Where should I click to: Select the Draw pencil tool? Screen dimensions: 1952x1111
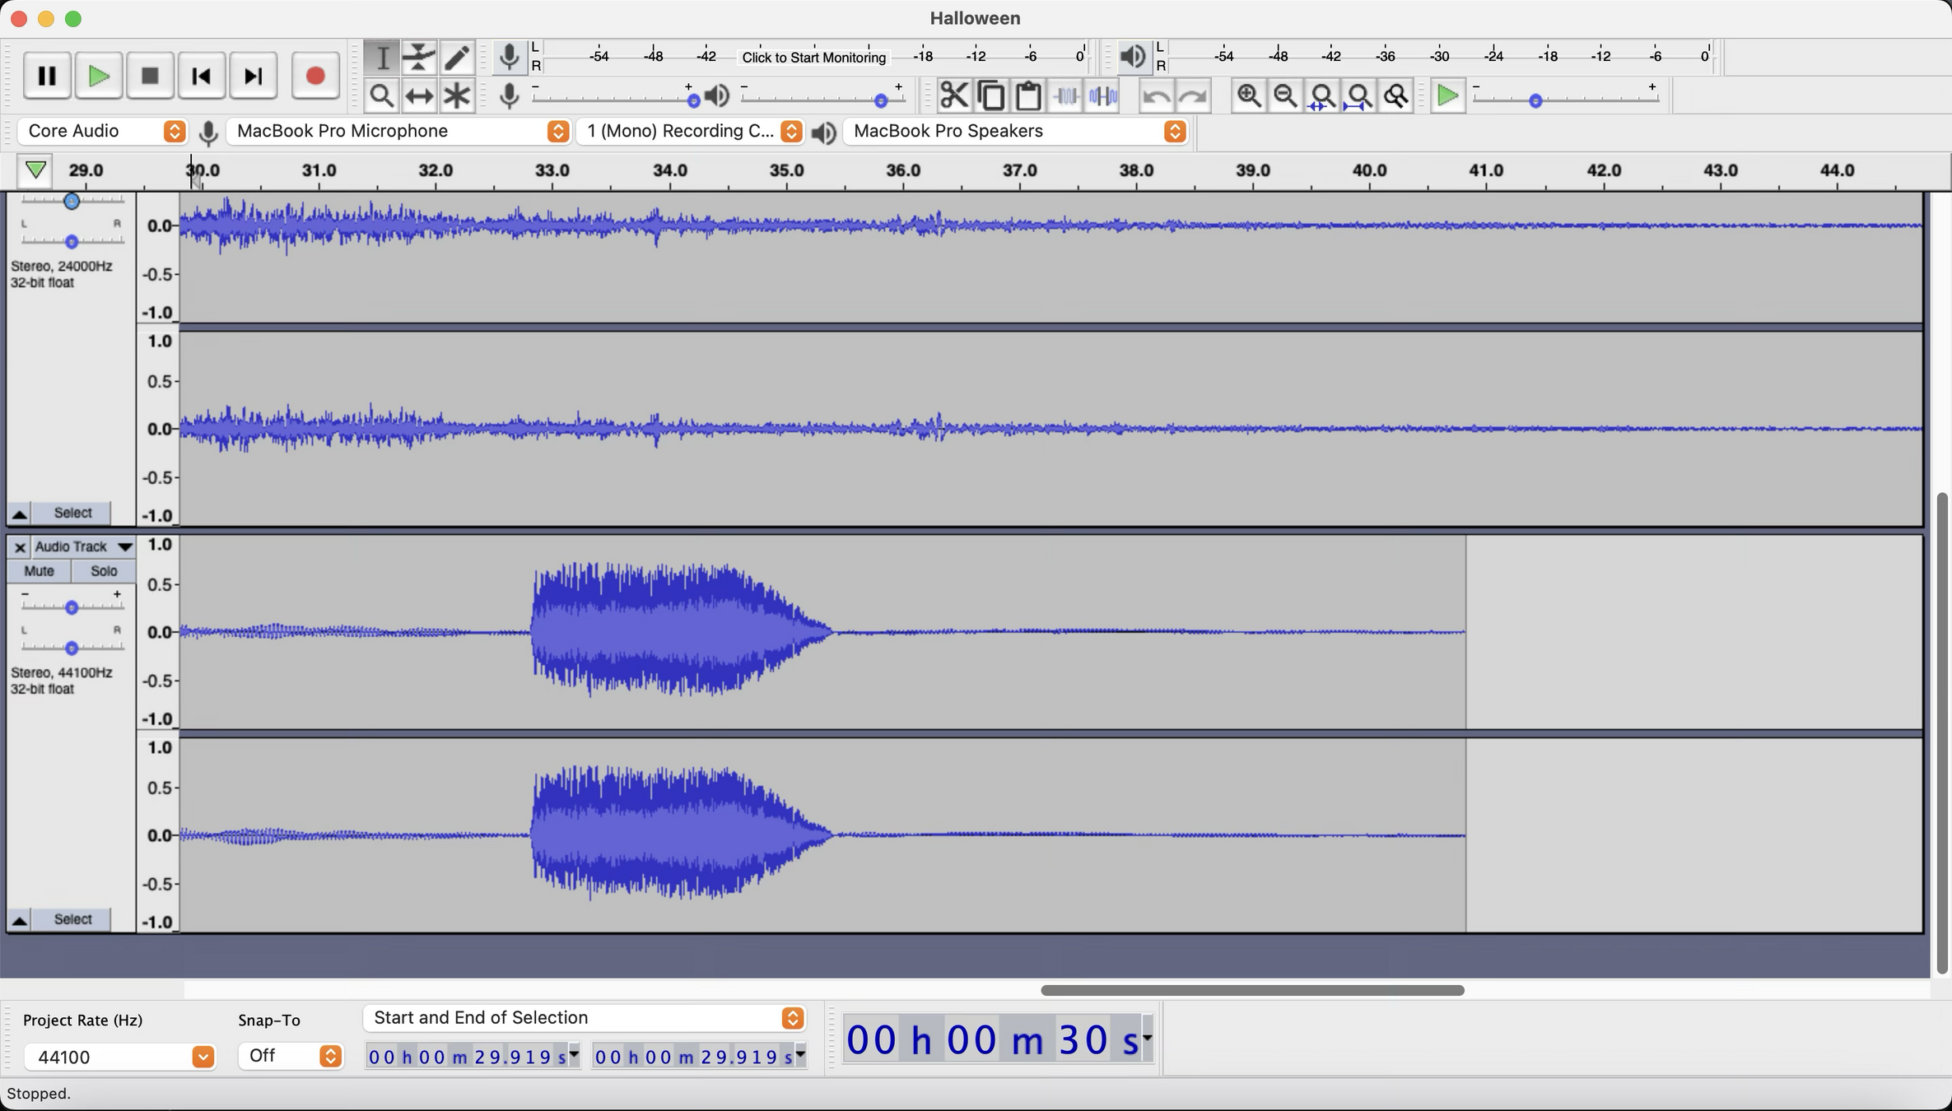(456, 57)
